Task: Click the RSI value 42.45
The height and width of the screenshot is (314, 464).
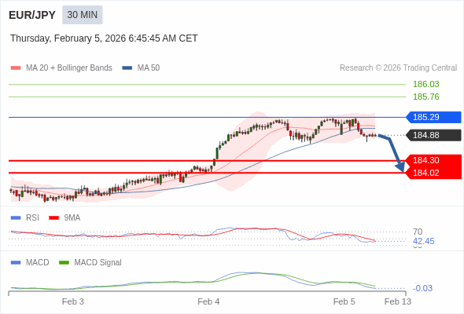Action: click(x=423, y=241)
